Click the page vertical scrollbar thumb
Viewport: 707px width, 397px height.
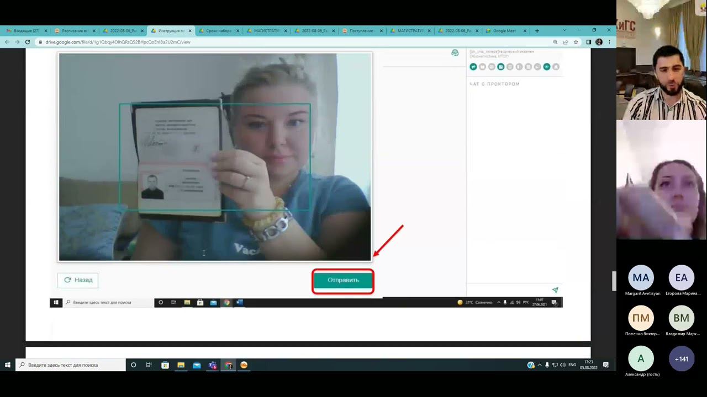pyautogui.click(x=614, y=281)
